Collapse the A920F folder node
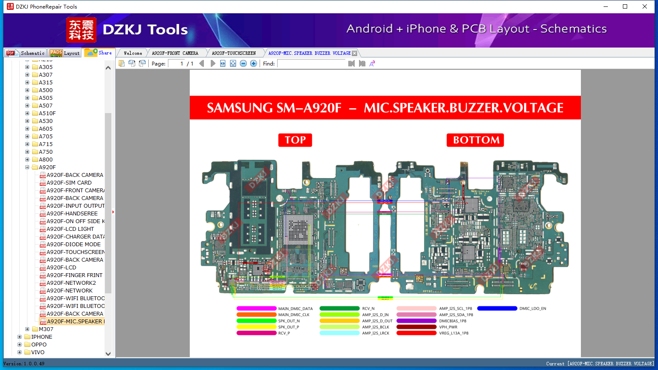 point(27,167)
